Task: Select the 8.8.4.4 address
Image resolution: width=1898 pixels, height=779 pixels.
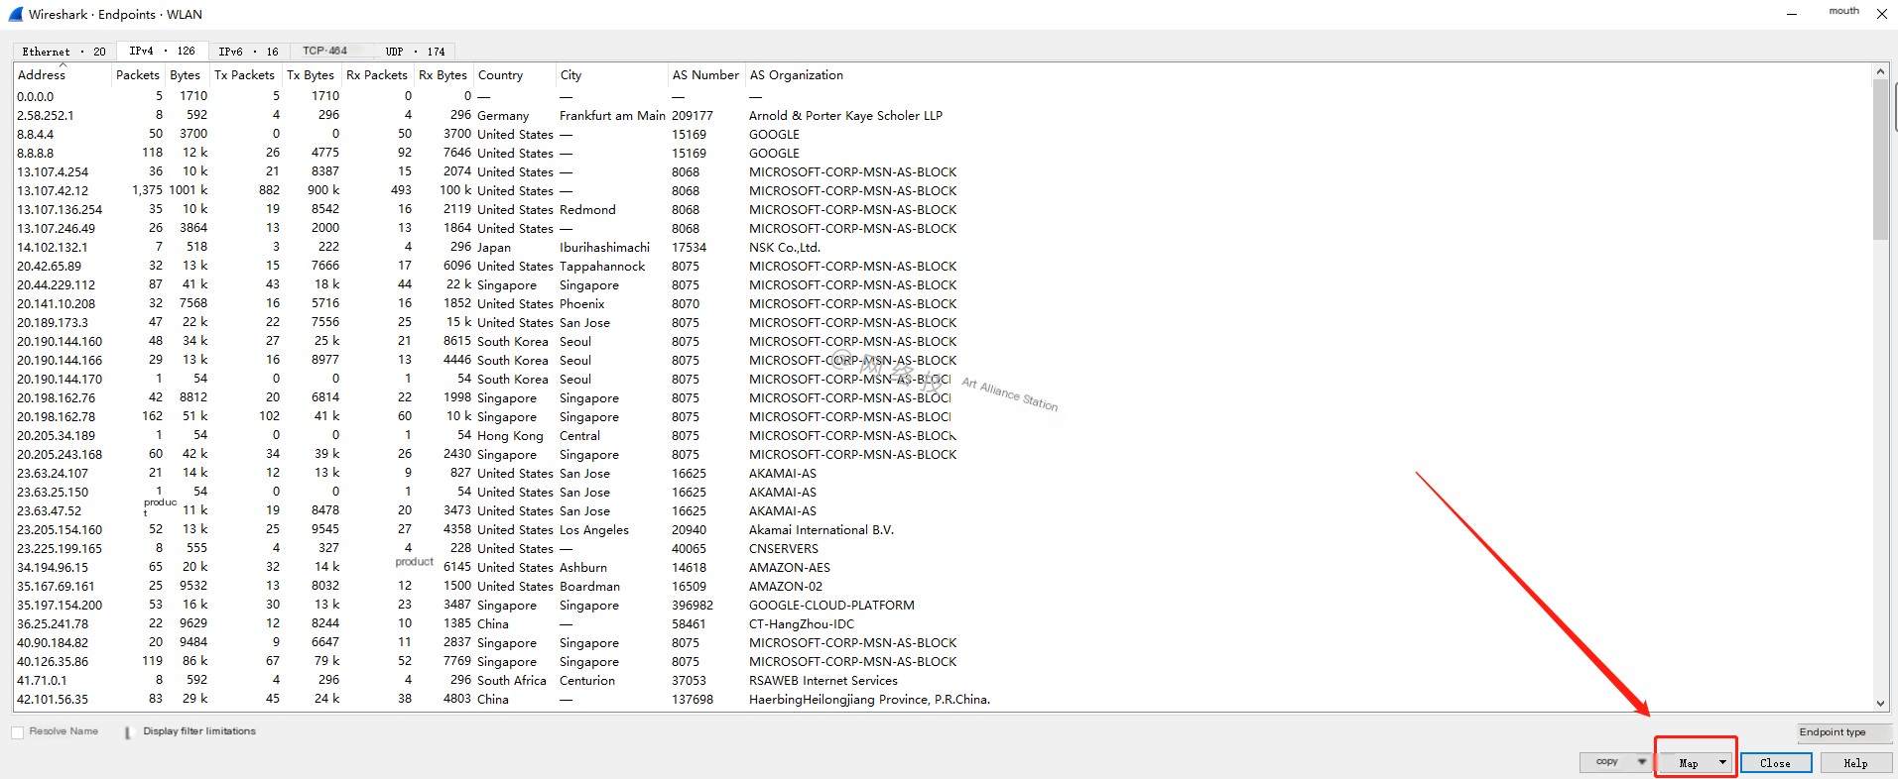Action: pos(36,135)
